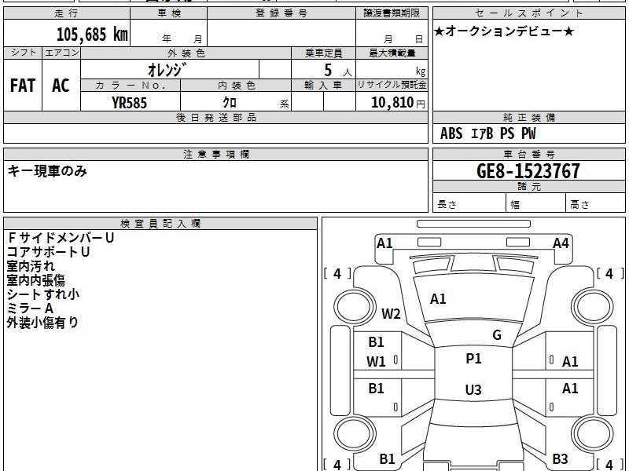The height and width of the screenshot is (471, 629).
Task: Click the 輸入車 header
Action: click(x=323, y=86)
